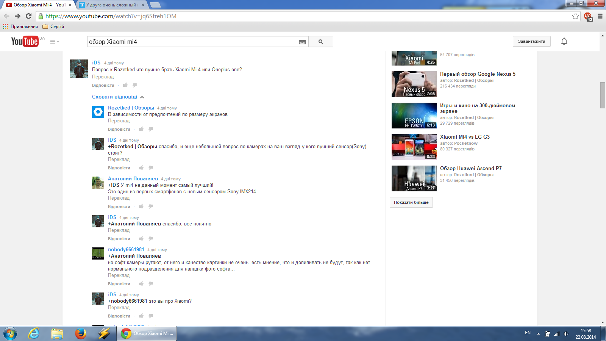Open the EPSON EH-TW5200 video thumbnail
The image size is (606, 341).
pyautogui.click(x=414, y=116)
